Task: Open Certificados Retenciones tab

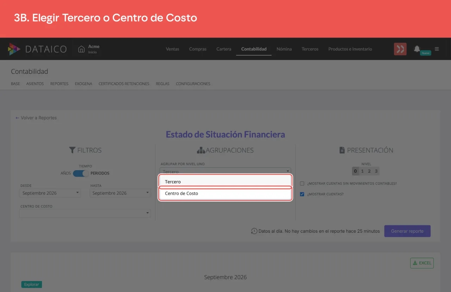Action: click(124, 84)
